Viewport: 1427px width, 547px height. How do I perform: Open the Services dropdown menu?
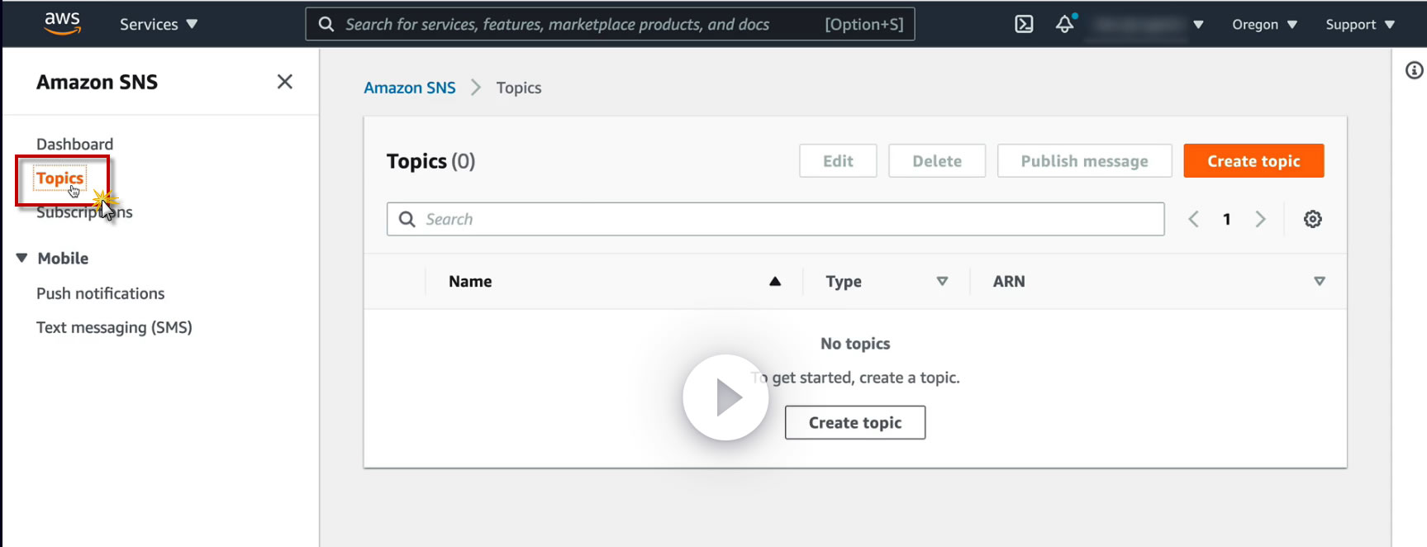tap(158, 24)
